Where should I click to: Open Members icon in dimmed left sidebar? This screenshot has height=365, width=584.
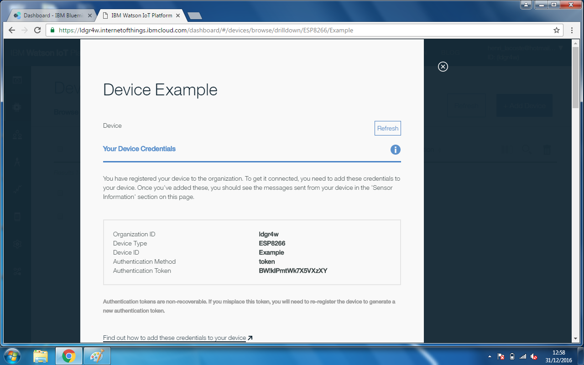[x=17, y=135]
